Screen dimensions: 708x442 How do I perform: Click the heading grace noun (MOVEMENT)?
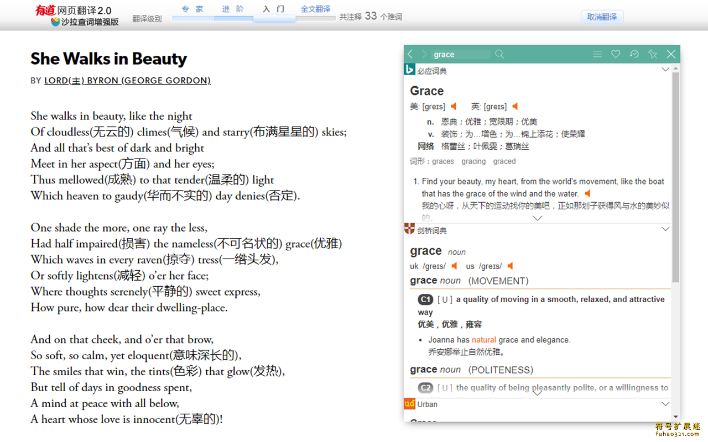pos(469,281)
